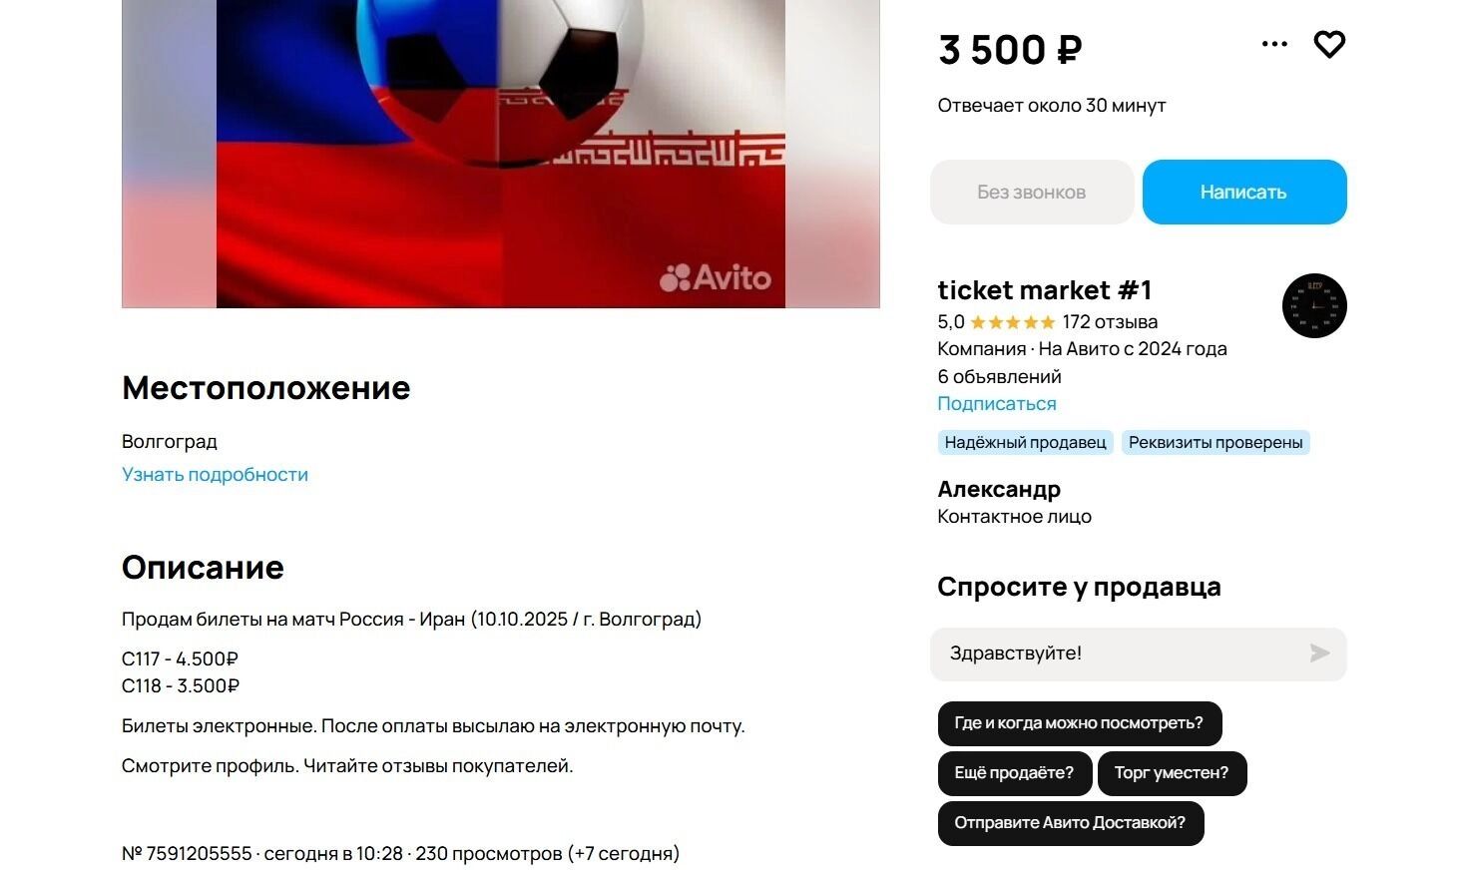The width and height of the screenshot is (1460, 870).
Task: Click the Надёжный продавец badge
Action: tap(1025, 443)
